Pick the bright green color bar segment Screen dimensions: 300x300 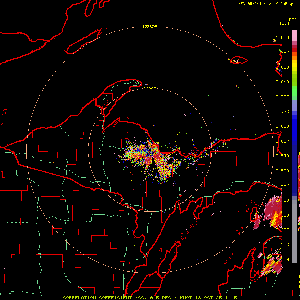(294, 91)
